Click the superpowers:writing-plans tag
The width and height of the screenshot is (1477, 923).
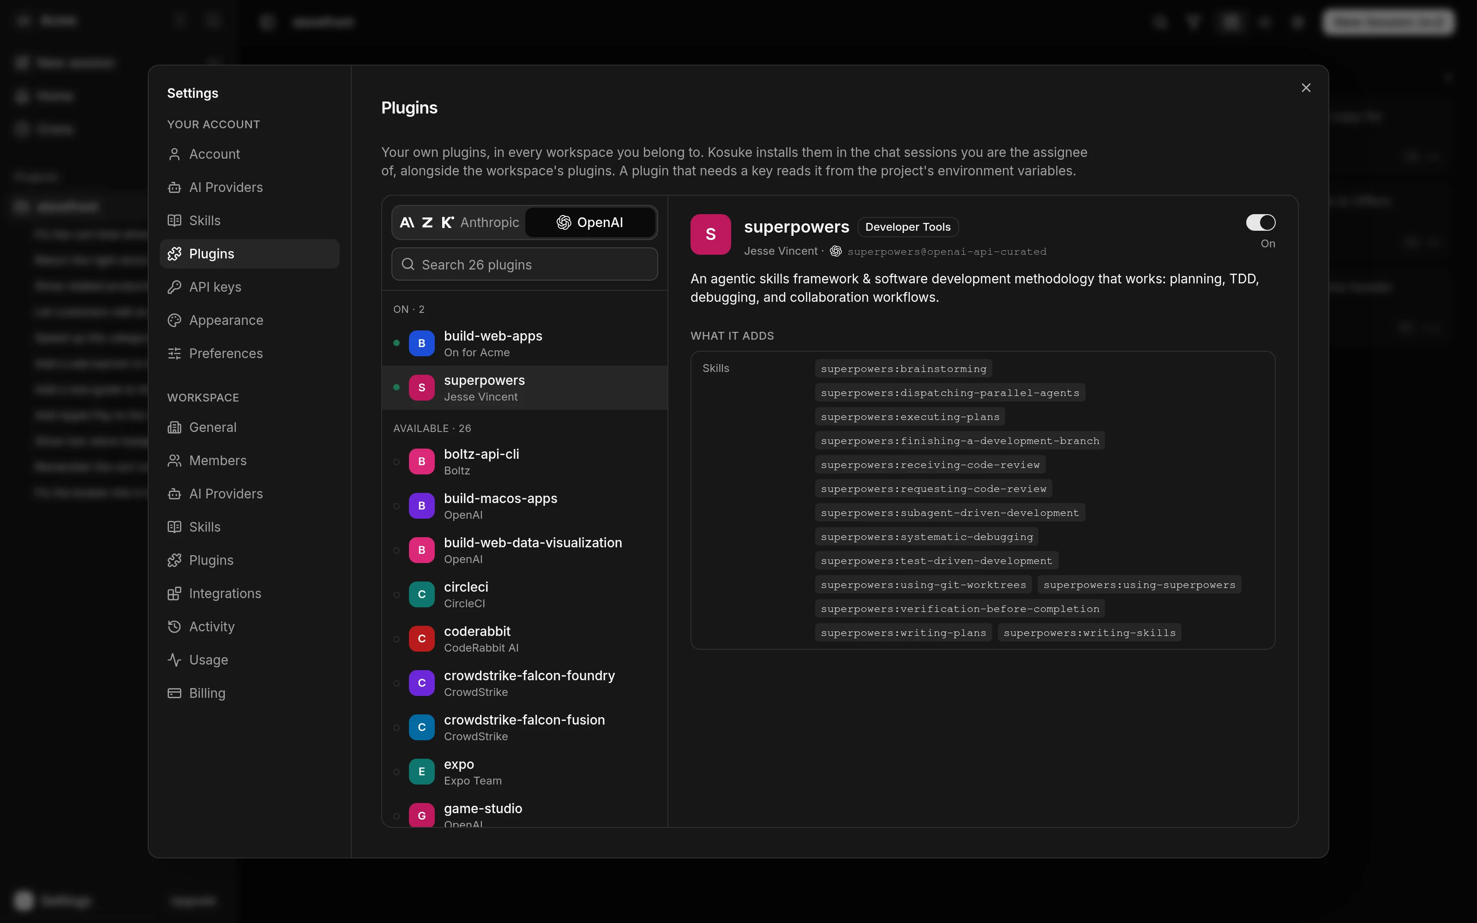(903, 633)
